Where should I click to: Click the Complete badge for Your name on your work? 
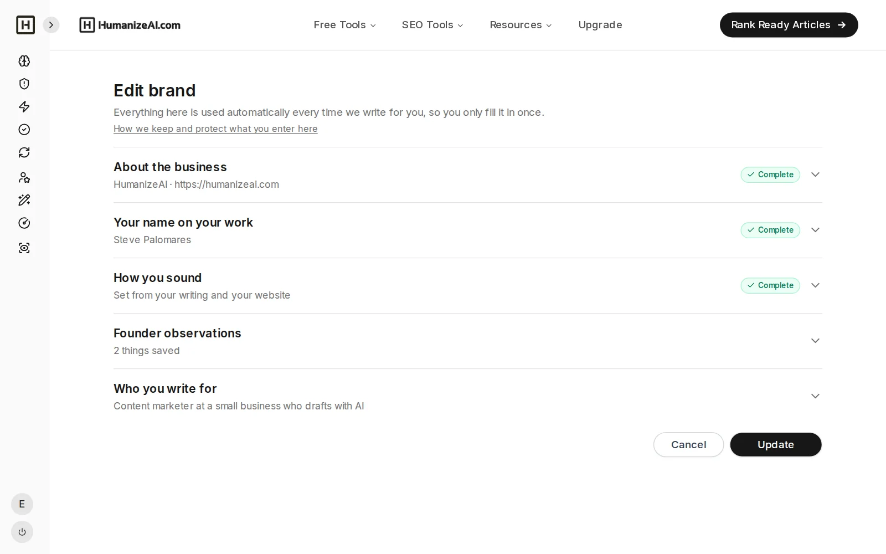[x=770, y=230]
